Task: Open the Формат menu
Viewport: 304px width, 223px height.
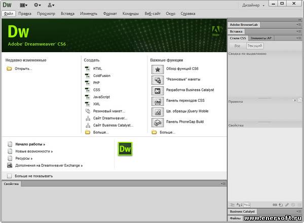Action: [110, 14]
